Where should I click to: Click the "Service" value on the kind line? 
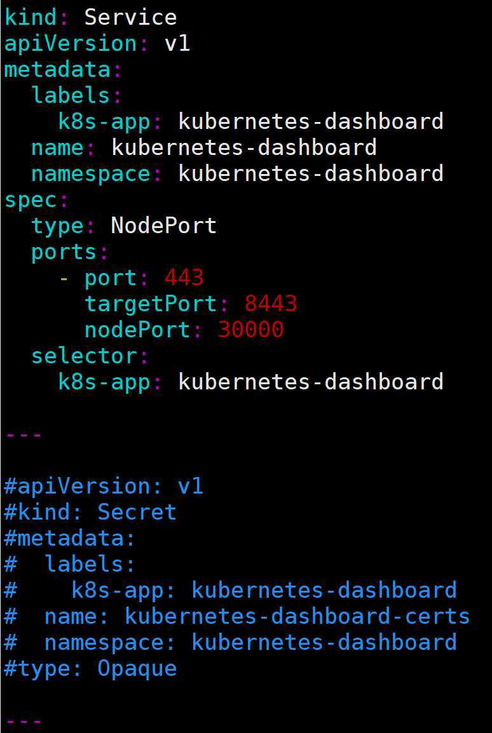click(x=130, y=17)
